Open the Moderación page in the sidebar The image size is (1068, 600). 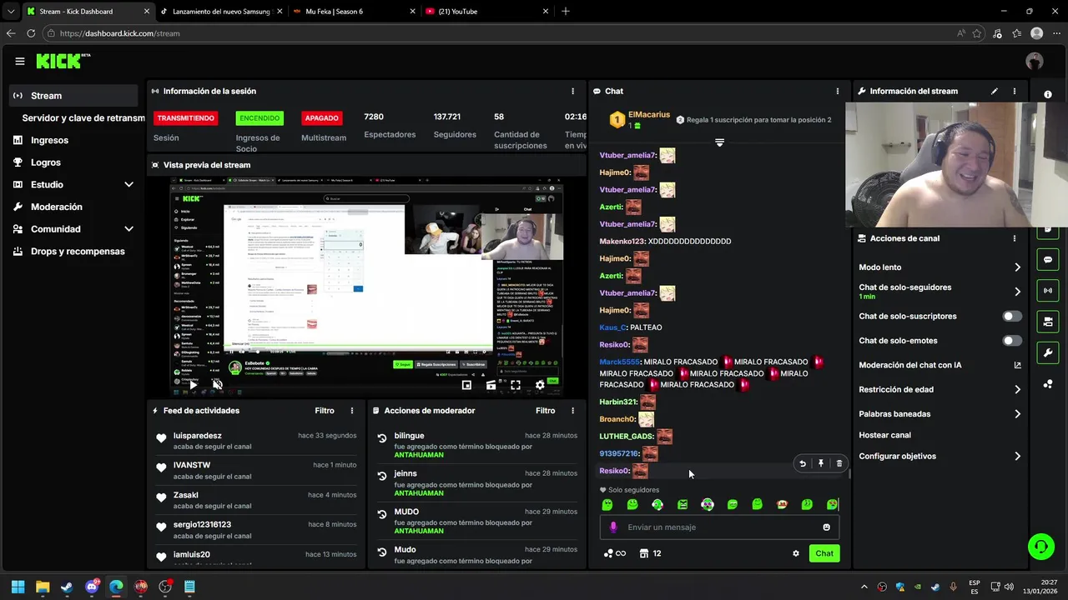coord(73,207)
